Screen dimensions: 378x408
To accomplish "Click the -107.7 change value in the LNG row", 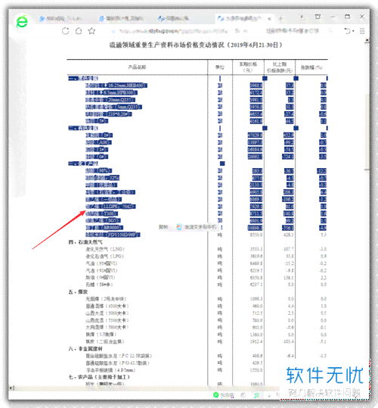I will click(288, 249).
